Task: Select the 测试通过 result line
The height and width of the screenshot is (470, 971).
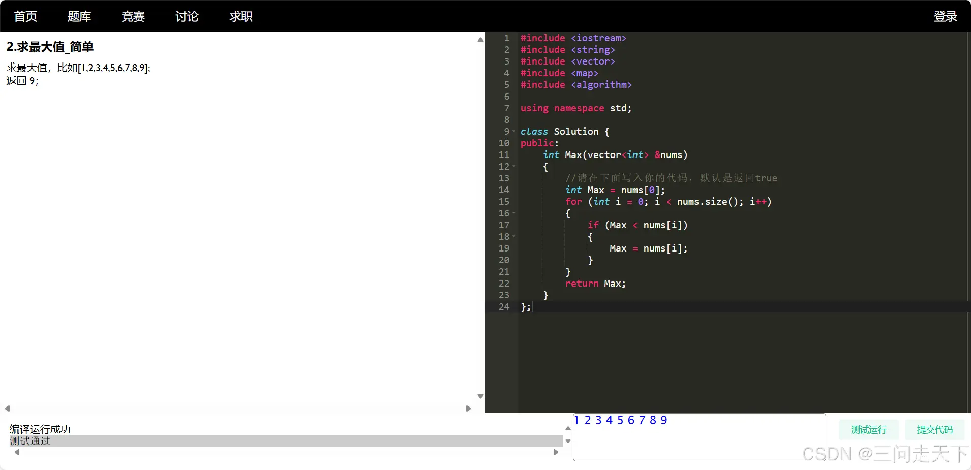Action: coord(286,441)
